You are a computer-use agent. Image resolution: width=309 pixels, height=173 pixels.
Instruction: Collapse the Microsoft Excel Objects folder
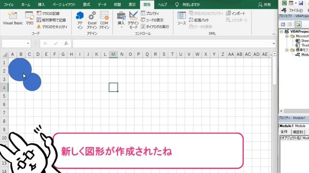point(287,36)
